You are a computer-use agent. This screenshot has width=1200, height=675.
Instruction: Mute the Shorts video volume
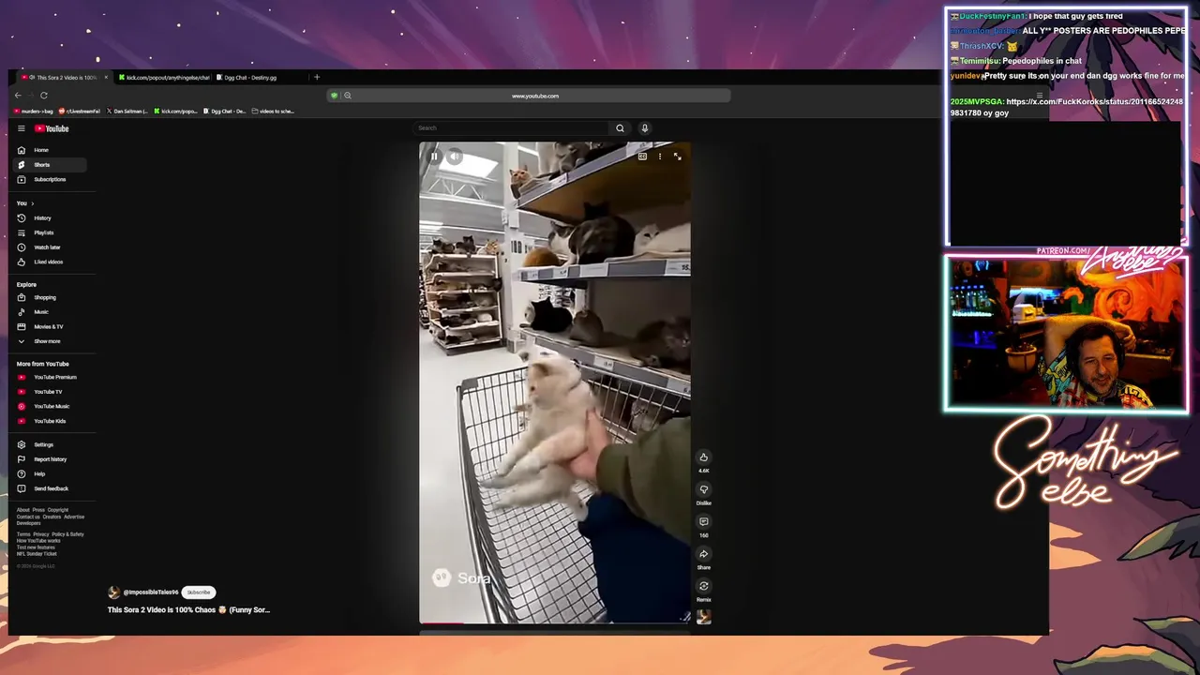tap(455, 157)
